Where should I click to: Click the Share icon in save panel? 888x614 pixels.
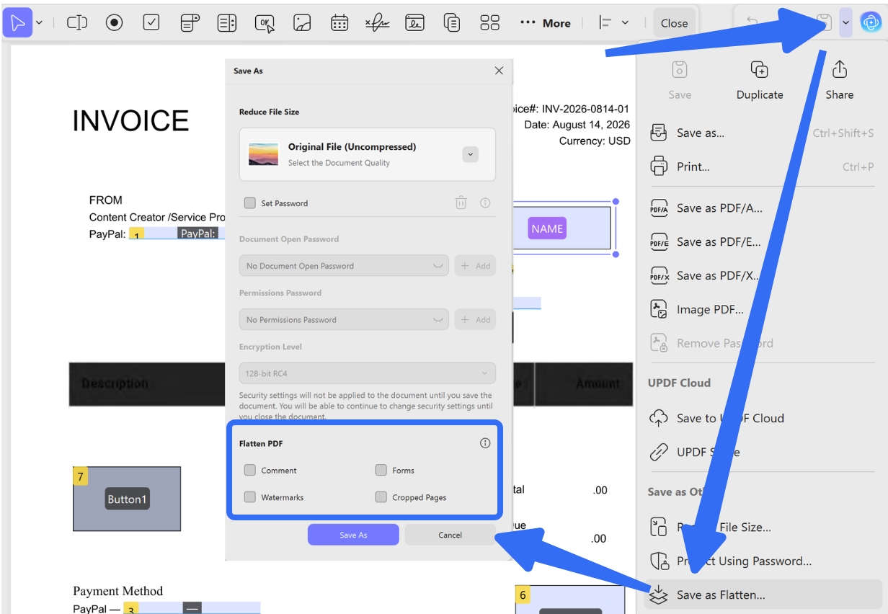(839, 69)
